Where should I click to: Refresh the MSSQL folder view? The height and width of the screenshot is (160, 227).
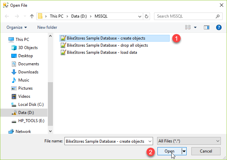147,16
